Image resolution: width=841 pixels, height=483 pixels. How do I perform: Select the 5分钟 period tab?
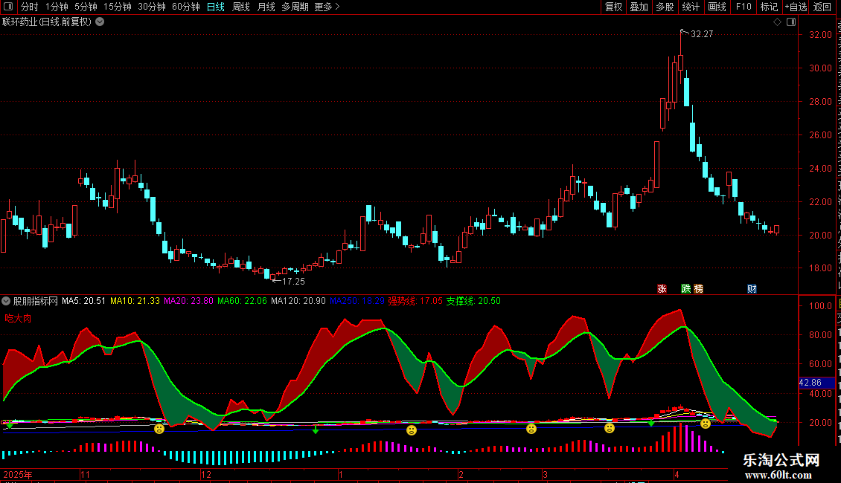[x=86, y=7]
